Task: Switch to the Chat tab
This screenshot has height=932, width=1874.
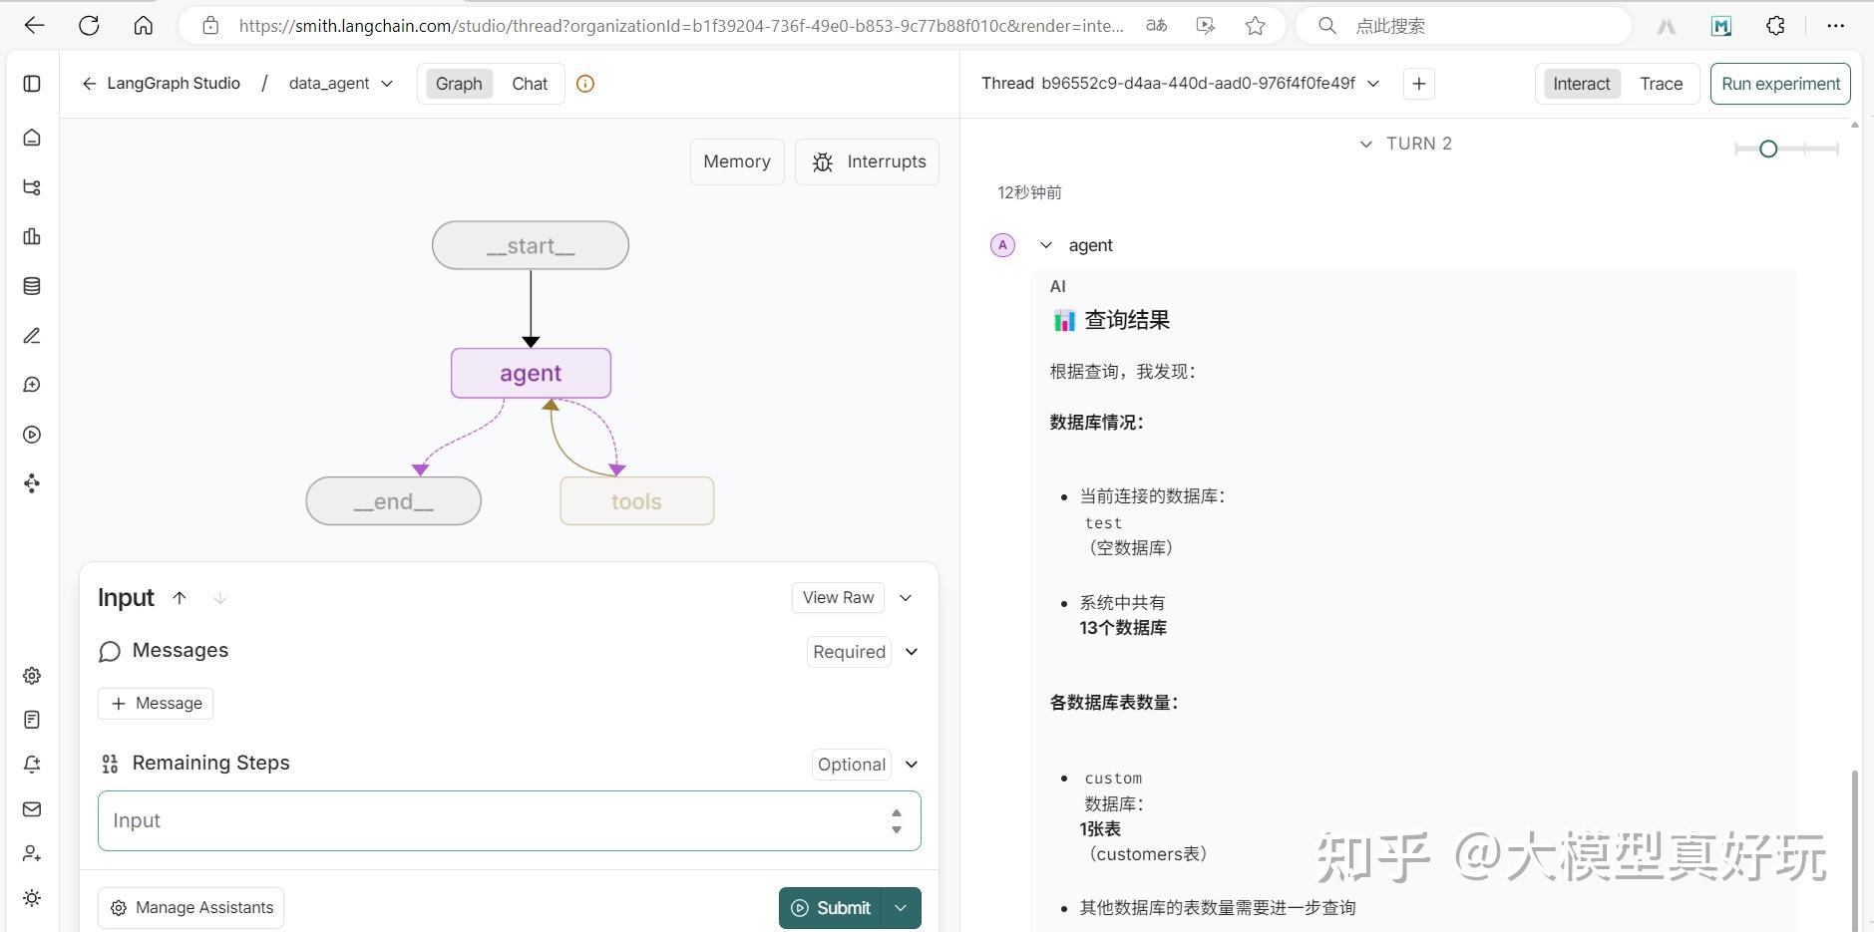Action: coord(530,84)
